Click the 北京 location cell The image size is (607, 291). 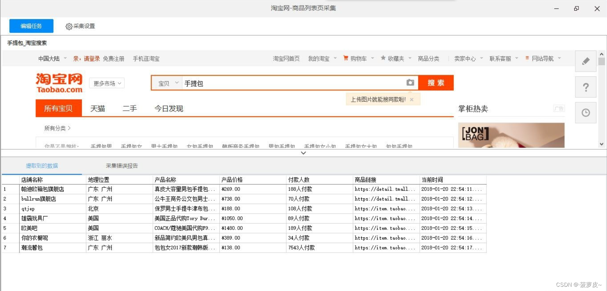click(119, 209)
